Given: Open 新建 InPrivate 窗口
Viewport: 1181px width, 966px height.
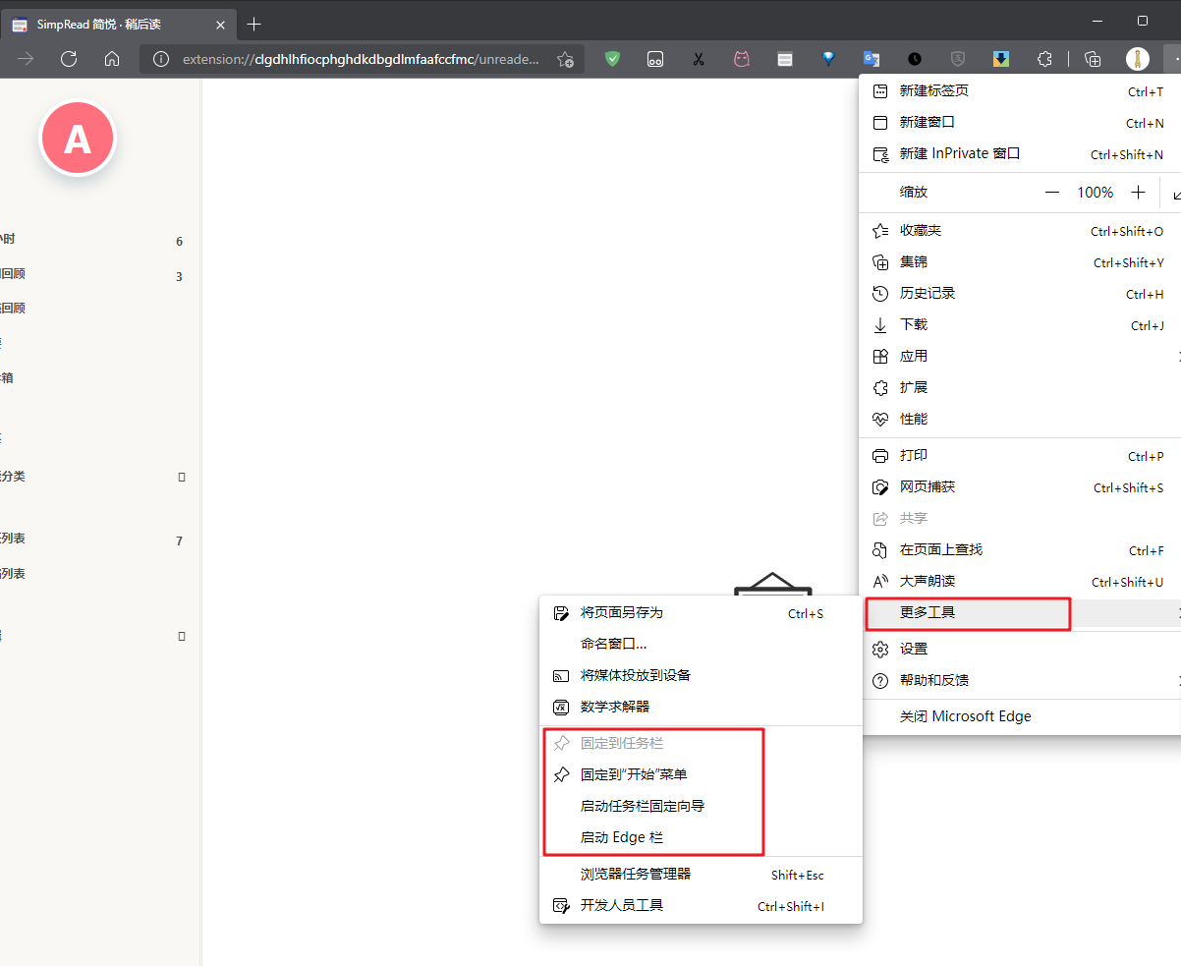Looking at the screenshot, I should pos(1020,154).
